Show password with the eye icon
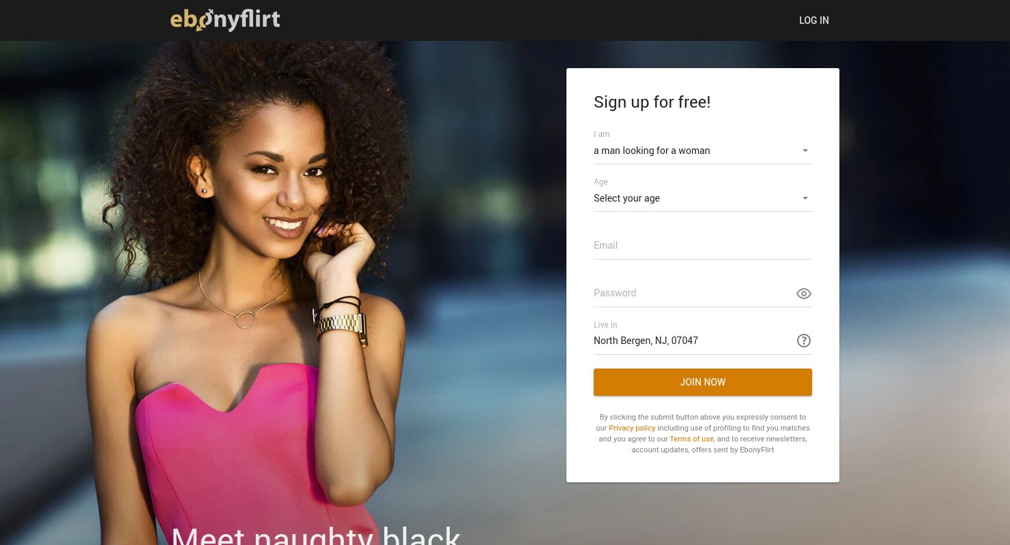The height and width of the screenshot is (545, 1010). (804, 294)
